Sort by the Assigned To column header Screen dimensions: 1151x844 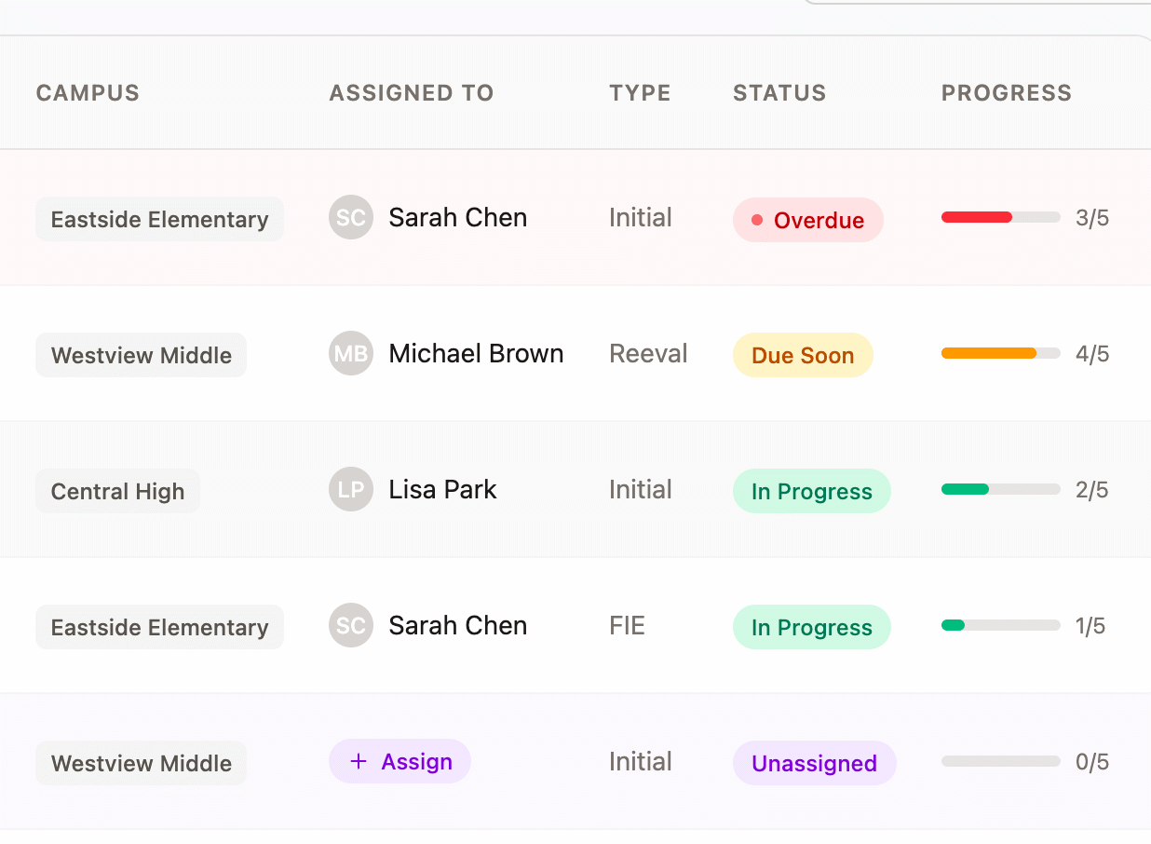pos(412,93)
